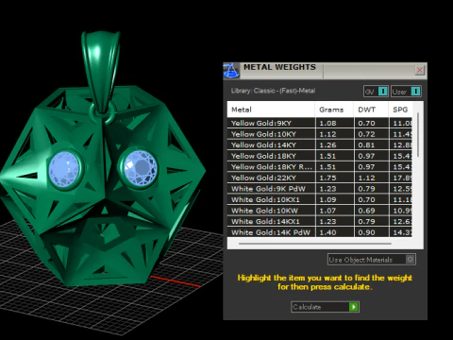Screen dimensions: 453x340
Task: Click the vertical scrollbar of metal list
Action: pos(418,134)
